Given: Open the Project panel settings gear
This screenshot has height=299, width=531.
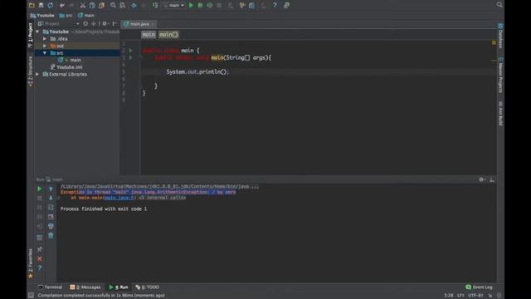Looking at the screenshot, I should tap(105, 24).
